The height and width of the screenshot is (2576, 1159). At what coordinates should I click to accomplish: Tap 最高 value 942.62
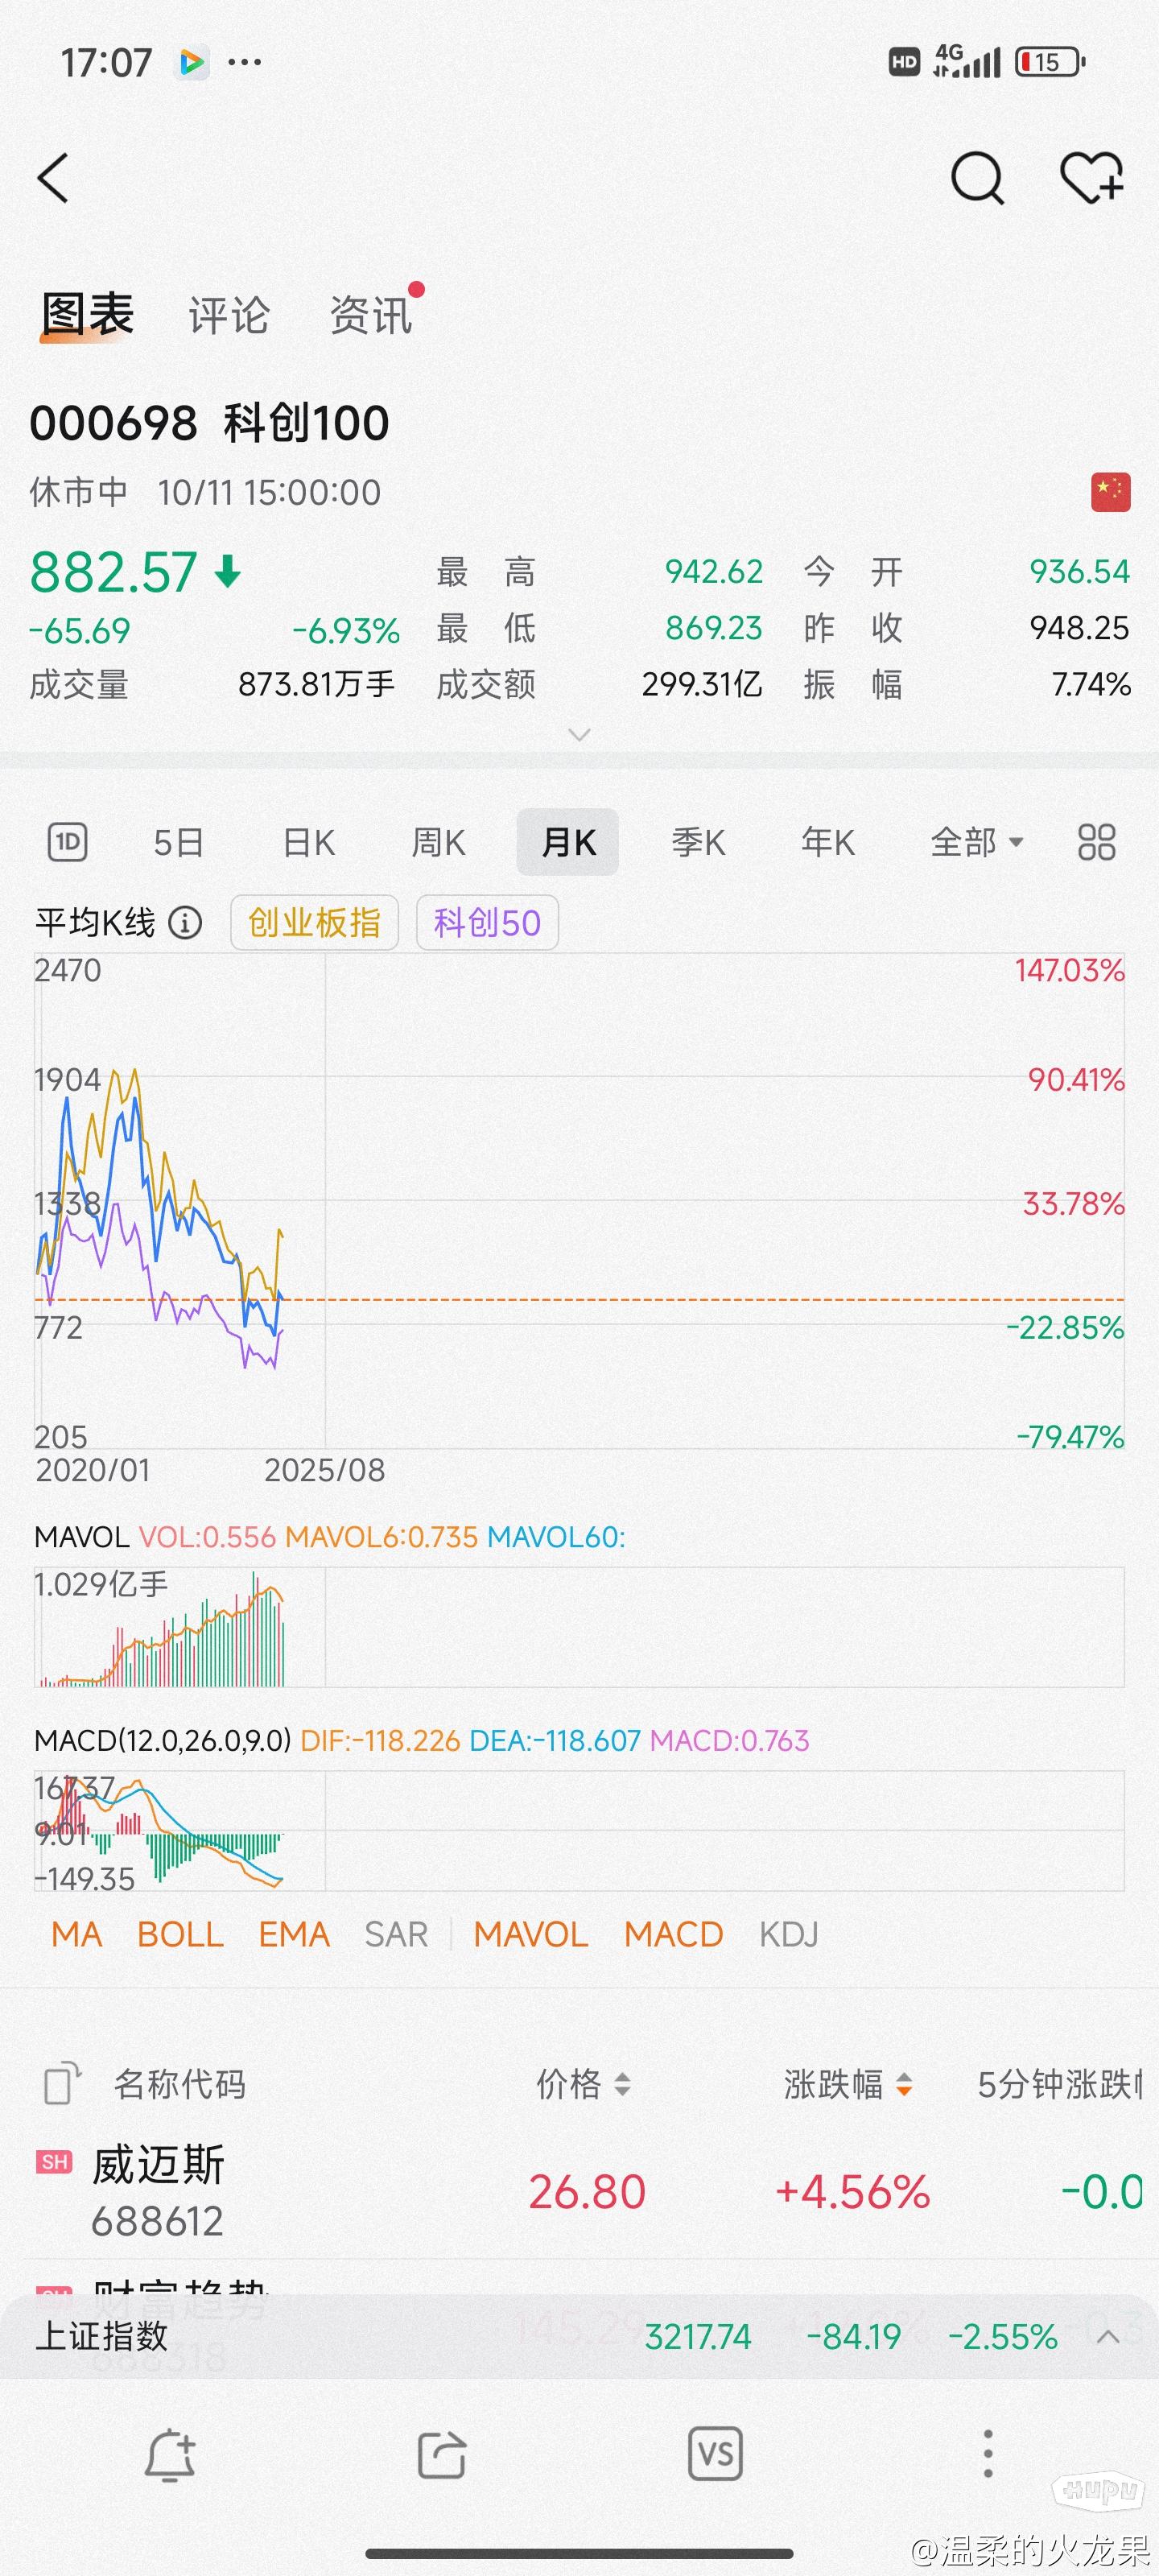coord(714,571)
